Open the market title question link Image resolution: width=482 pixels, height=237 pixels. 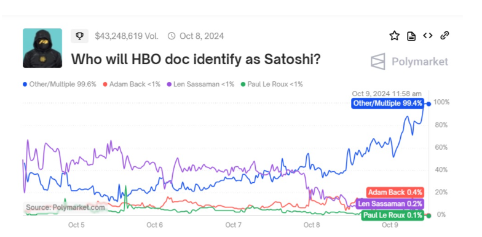click(x=196, y=59)
